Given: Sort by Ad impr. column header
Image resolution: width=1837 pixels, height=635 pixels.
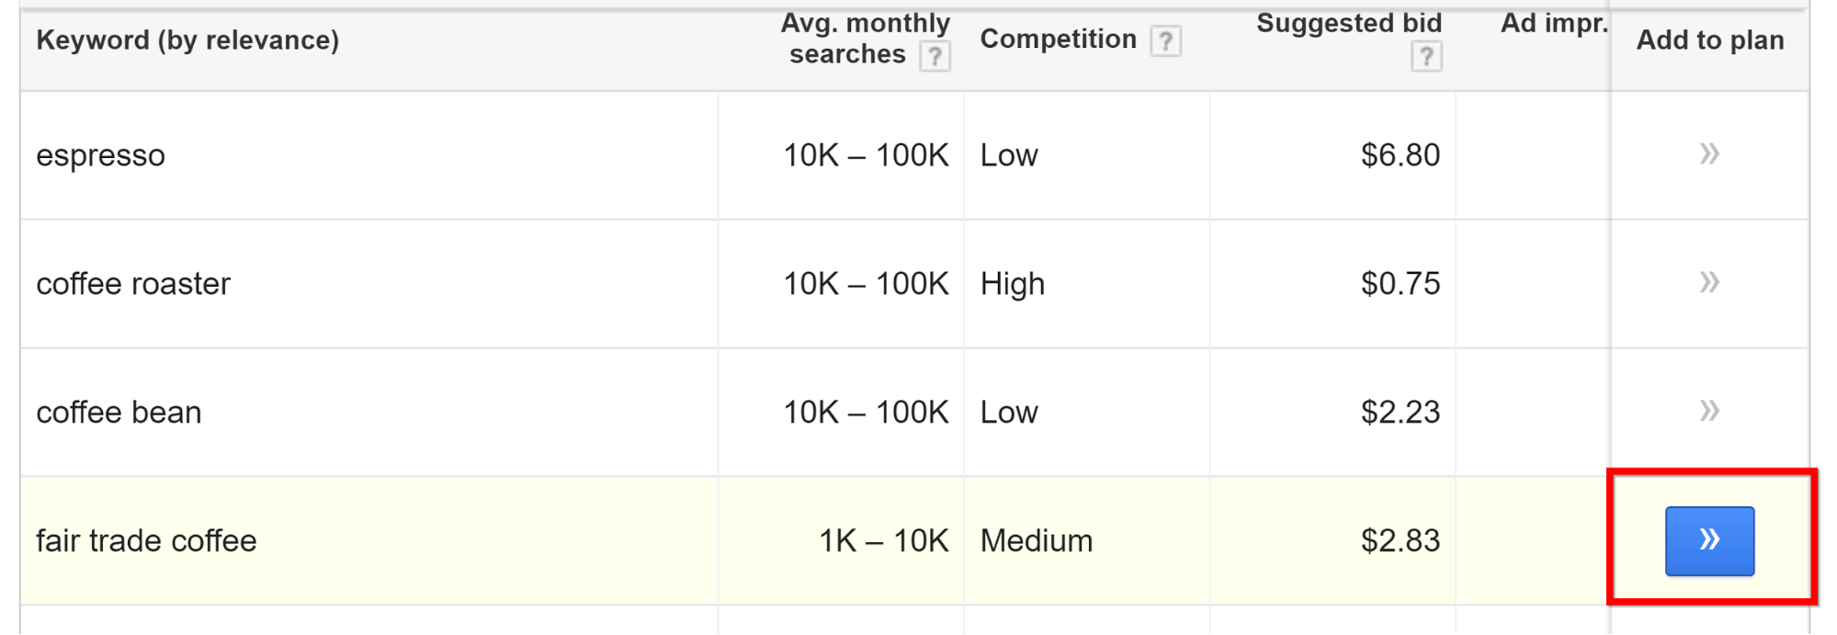Looking at the screenshot, I should [x=1554, y=24].
